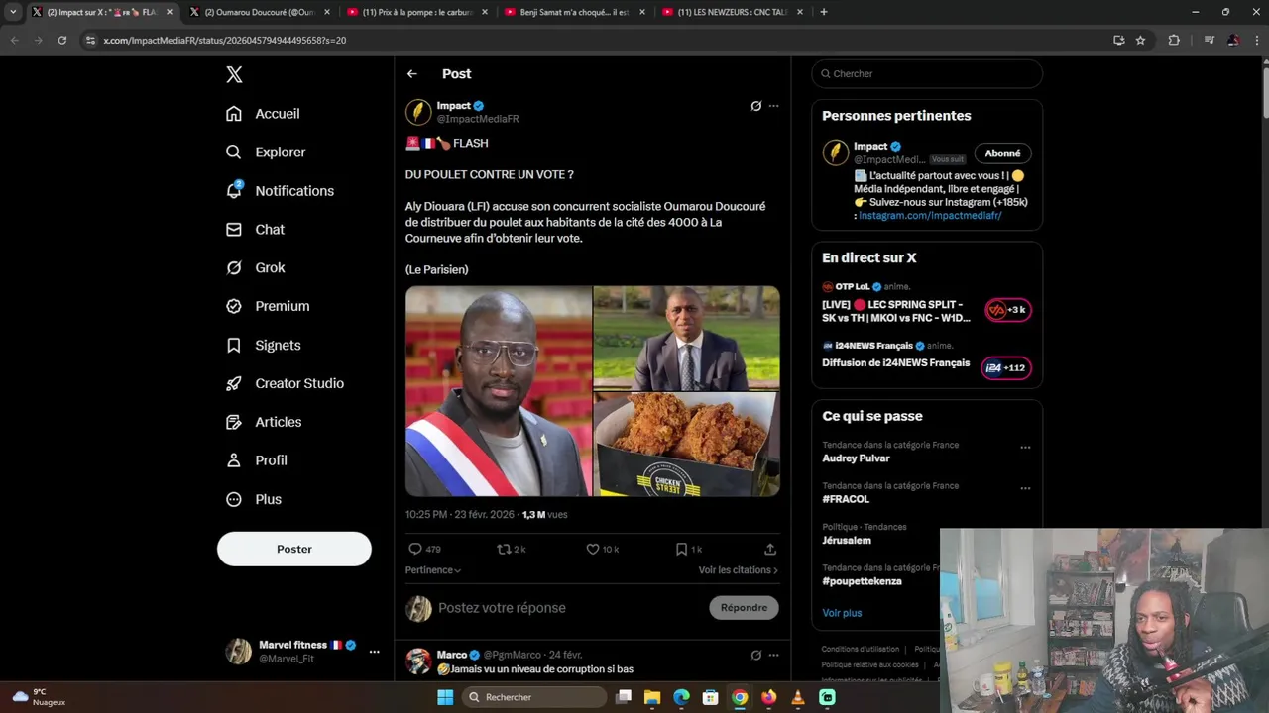Click the Signets bookmark icon

tap(234, 346)
